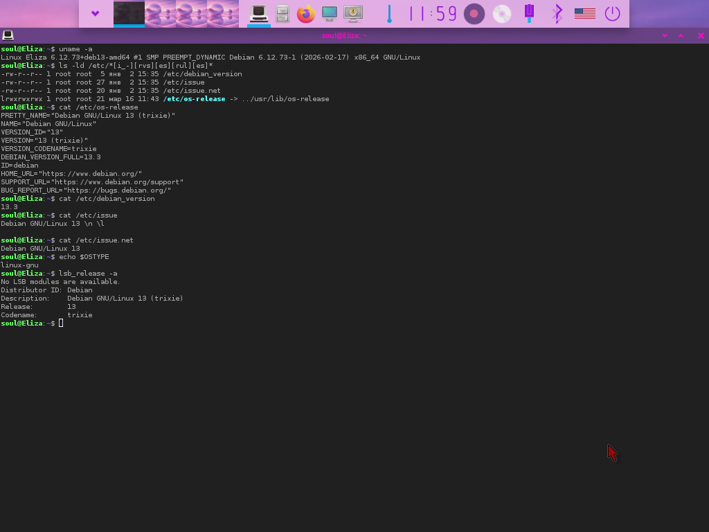Switch to the first workspace thumbnail
This screenshot has height=532, width=709.
pyautogui.click(x=129, y=13)
